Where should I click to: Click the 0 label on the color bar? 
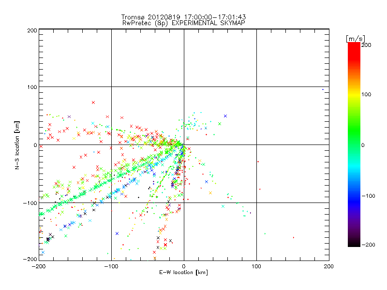[x=363, y=145]
